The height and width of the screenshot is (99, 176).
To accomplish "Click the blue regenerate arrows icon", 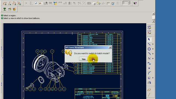I will pos(36,3).
